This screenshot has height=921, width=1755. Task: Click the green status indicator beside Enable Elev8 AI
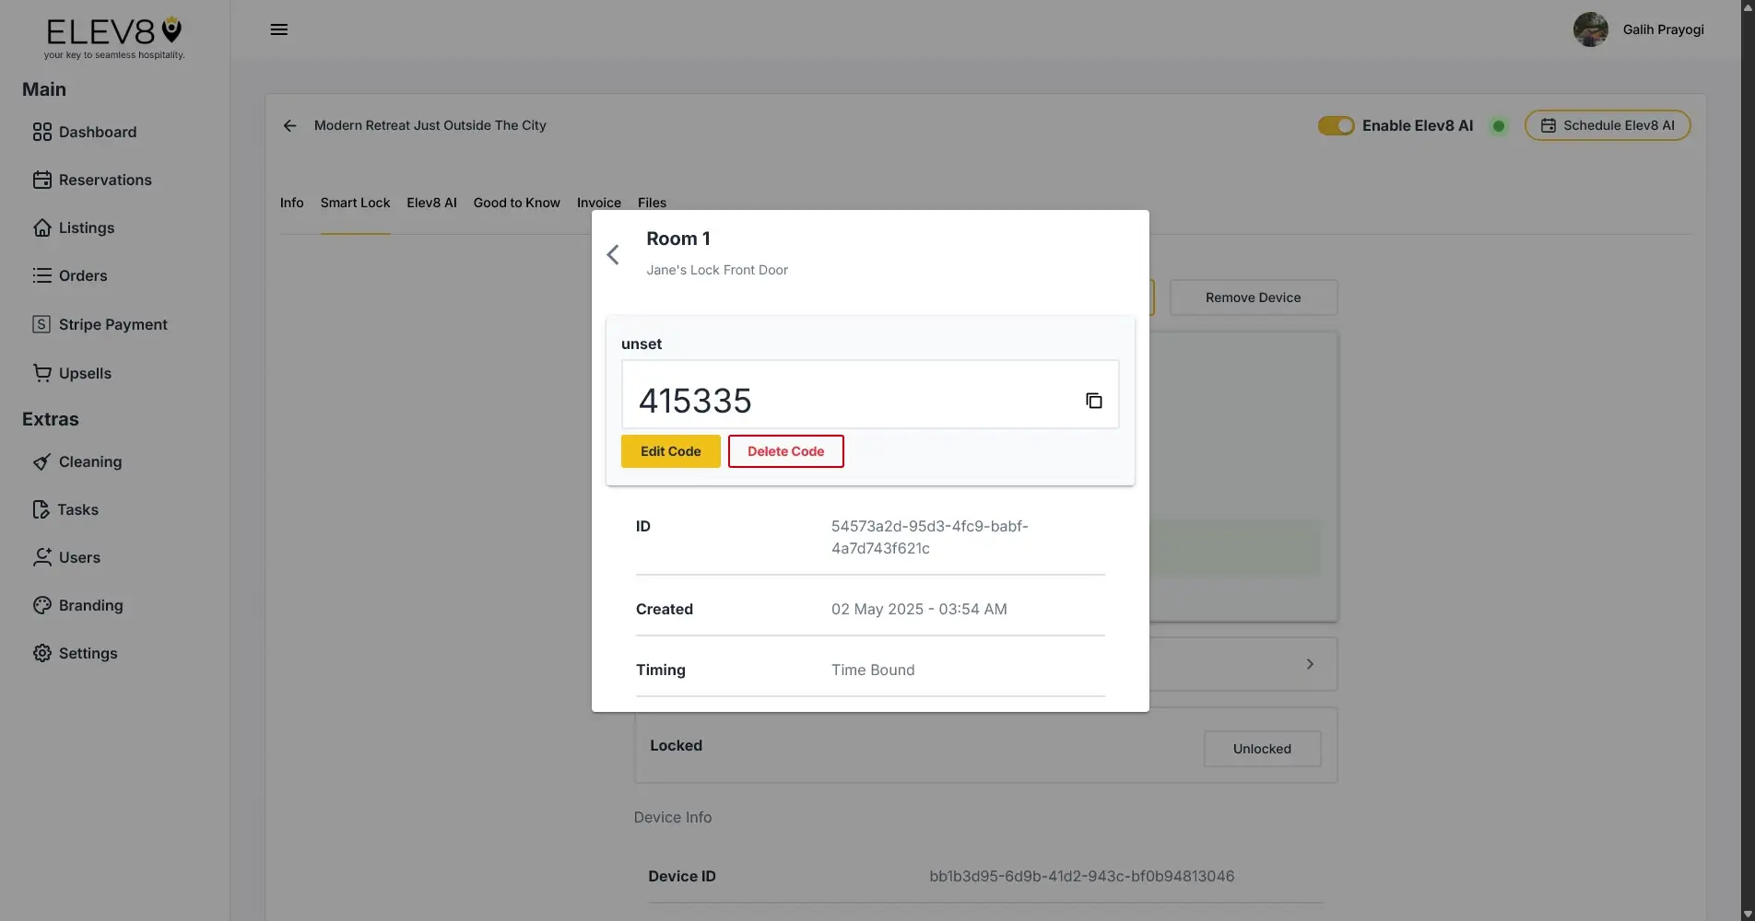[x=1498, y=125]
